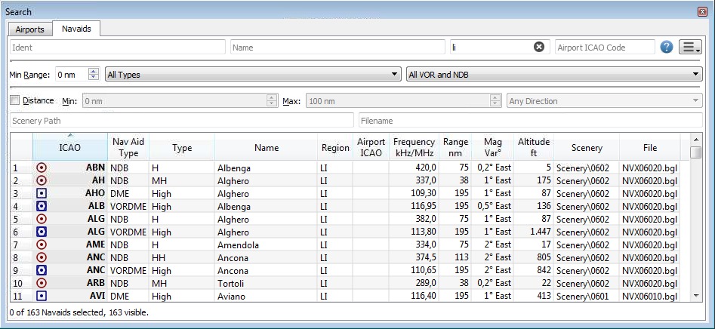Close the Search window

702,12
